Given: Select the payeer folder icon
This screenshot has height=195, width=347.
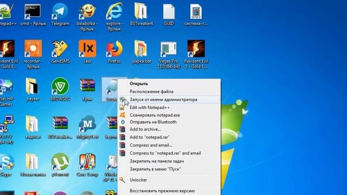Looking at the screenshot, I should point(33,86).
